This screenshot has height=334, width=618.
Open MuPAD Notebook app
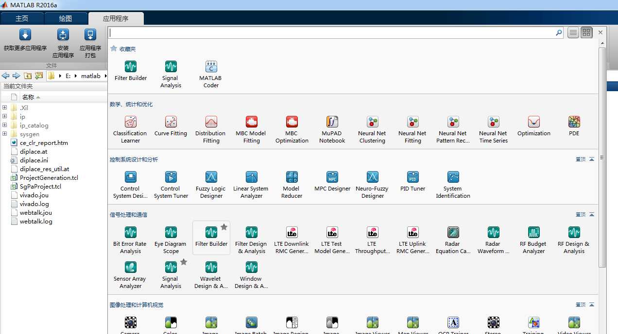pos(332,129)
